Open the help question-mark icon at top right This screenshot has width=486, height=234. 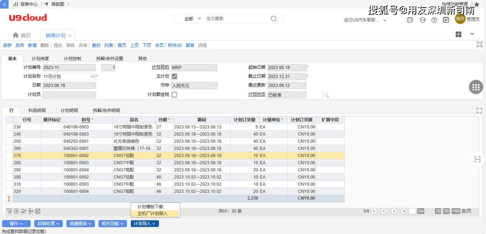(434, 20)
